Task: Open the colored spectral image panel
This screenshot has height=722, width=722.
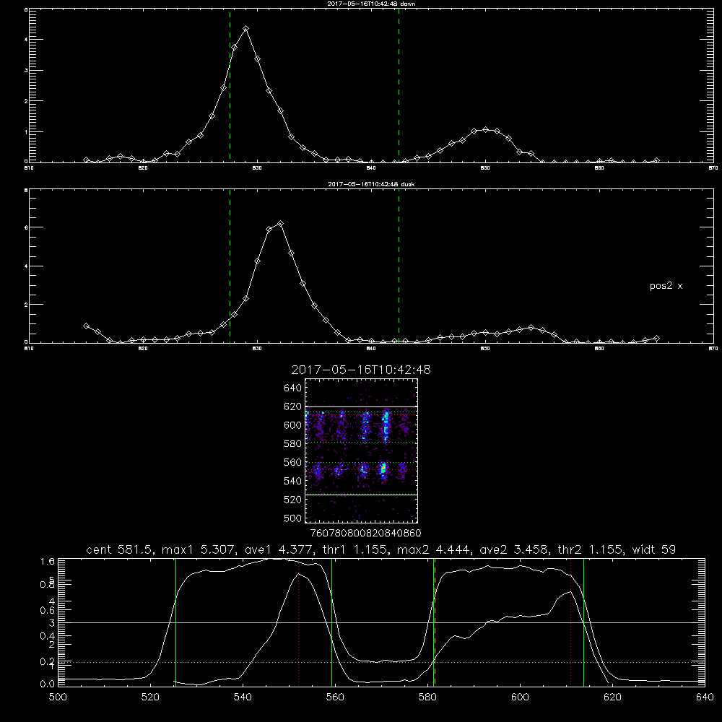Action: pos(362,451)
